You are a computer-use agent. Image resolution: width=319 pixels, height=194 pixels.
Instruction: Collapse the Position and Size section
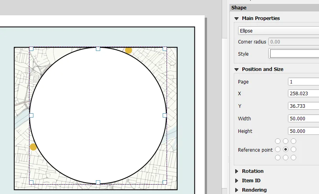pyautogui.click(x=236, y=69)
